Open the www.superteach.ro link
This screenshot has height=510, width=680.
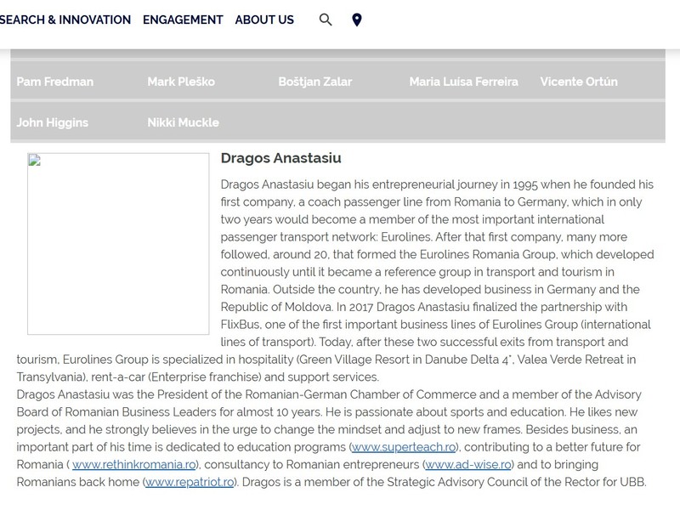pyautogui.click(x=403, y=447)
